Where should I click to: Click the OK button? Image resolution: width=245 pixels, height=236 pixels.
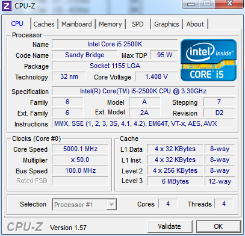coord(219,226)
